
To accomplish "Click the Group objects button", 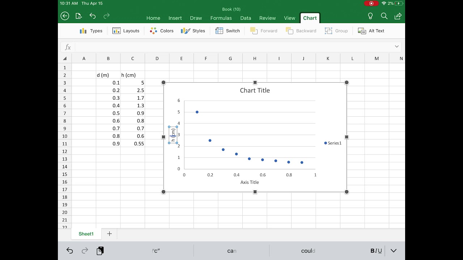I will click(x=336, y=31).
